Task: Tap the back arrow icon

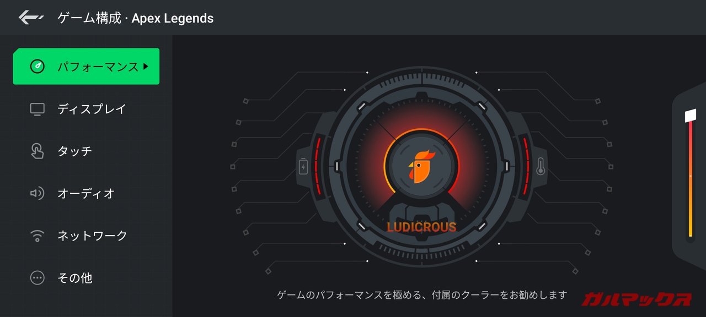Action: pyautogui.click(x=30, y=18)
